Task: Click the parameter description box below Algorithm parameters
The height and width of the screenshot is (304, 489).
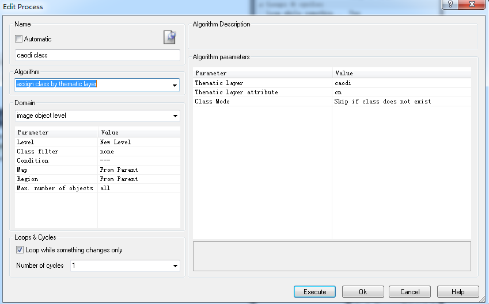Action: click(x=332, y=256)
